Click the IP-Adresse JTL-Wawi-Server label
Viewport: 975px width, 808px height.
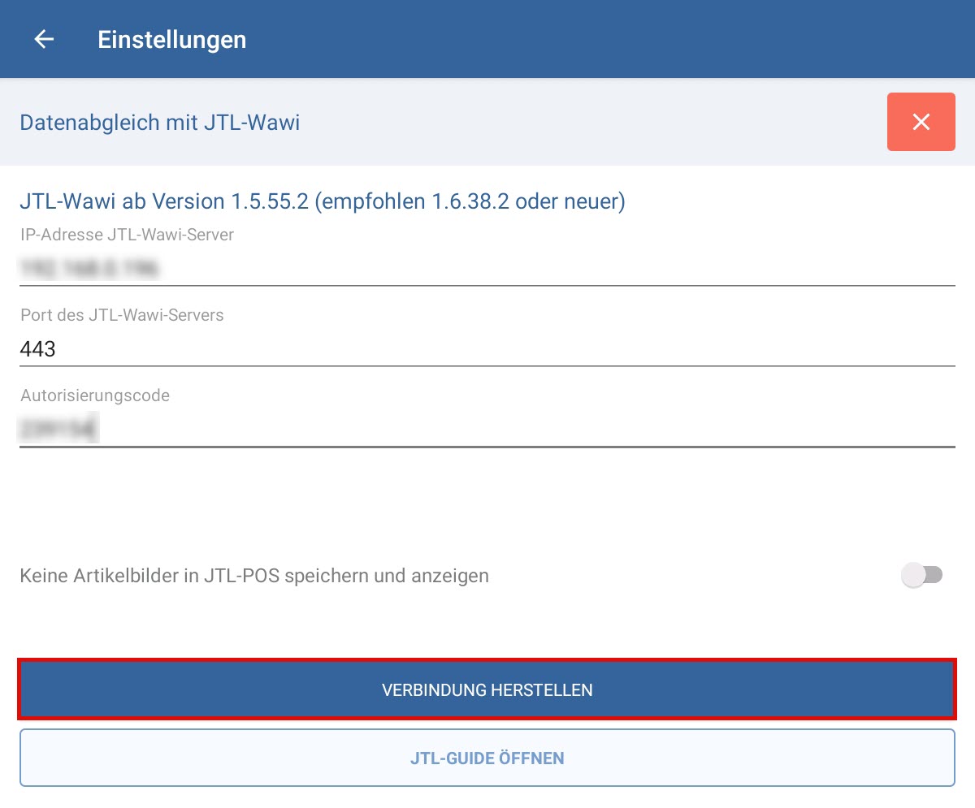127,235
